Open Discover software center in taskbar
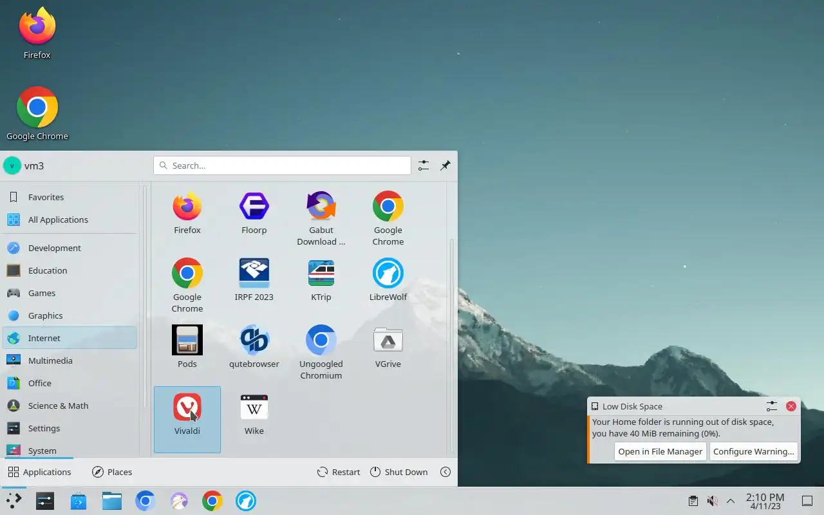824x515 pixels. (x=79, y=500)
